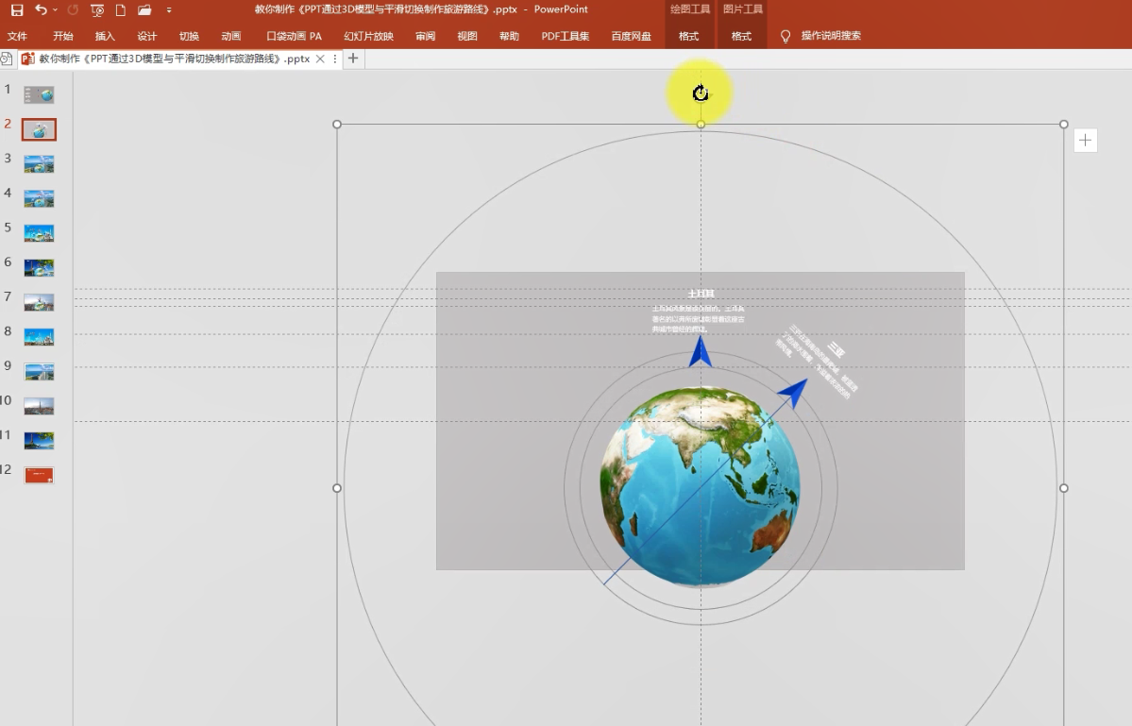1132x726 pixels.
Task: Select the 3D earth globe model
Action: 700,487
